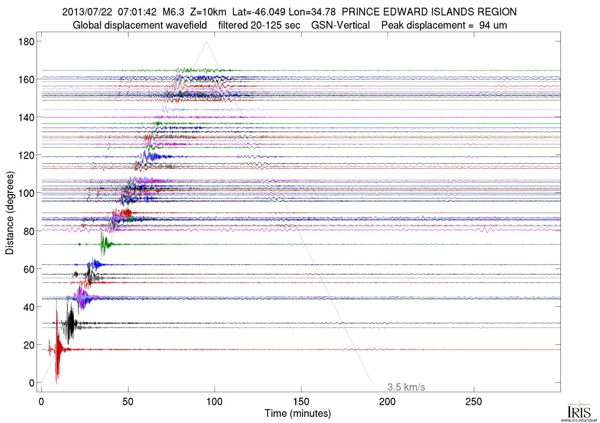600x423 pixels.
Task: Click the 200 tick on time axis
Action: point(387,401)
